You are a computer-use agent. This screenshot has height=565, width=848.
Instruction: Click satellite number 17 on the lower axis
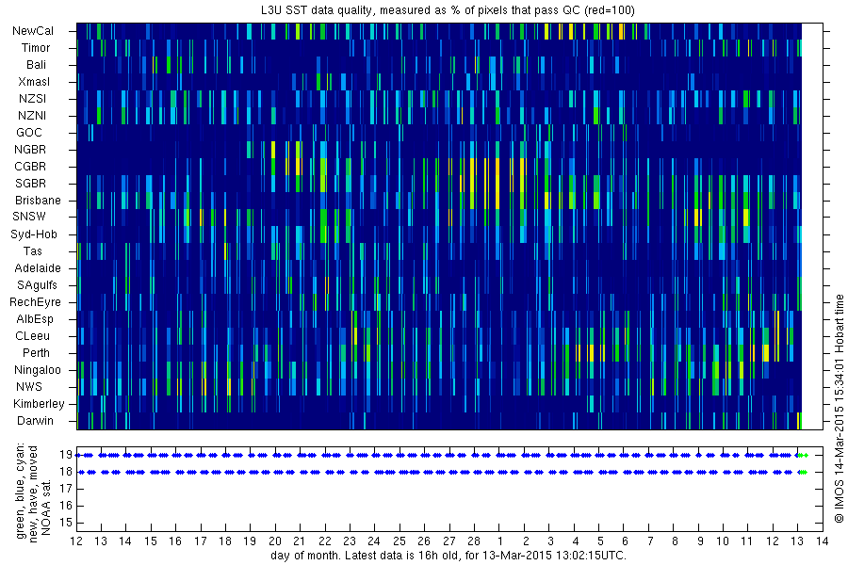coord(66,489)
